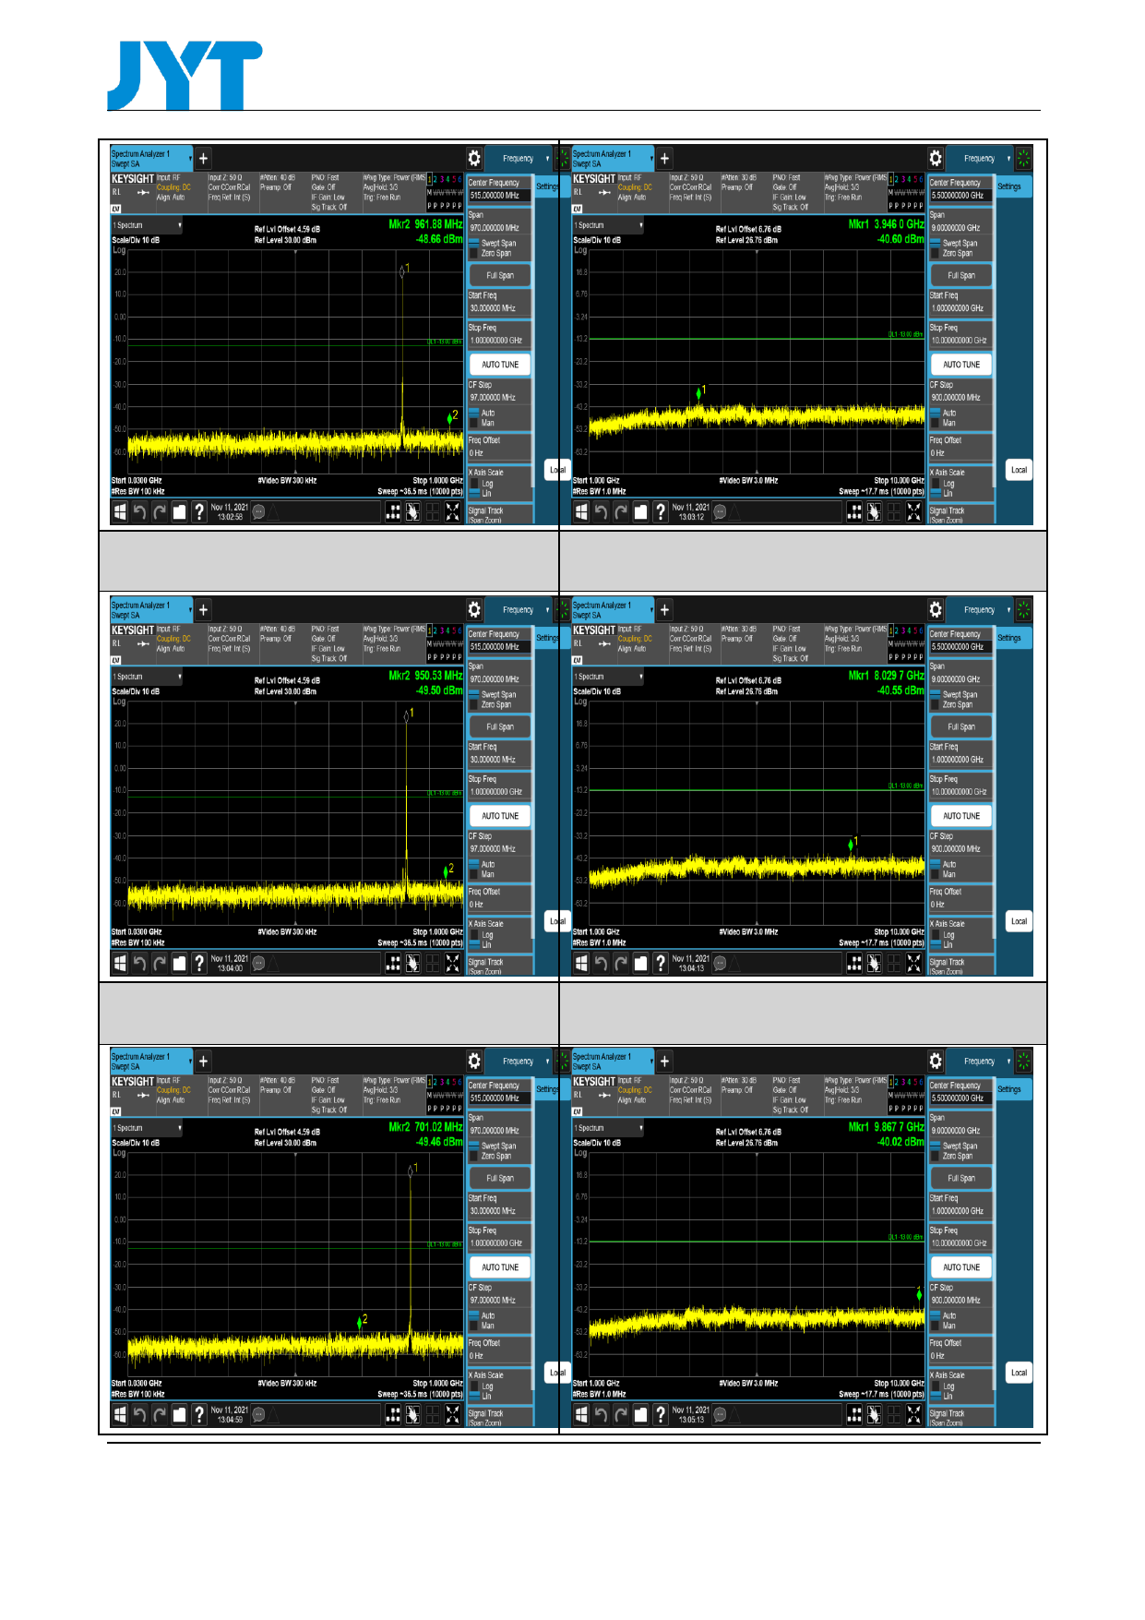Click Center Frequency field in 13:02:58 capture
This screenshot has width=1145, height=1620.
tap(499, 189)
